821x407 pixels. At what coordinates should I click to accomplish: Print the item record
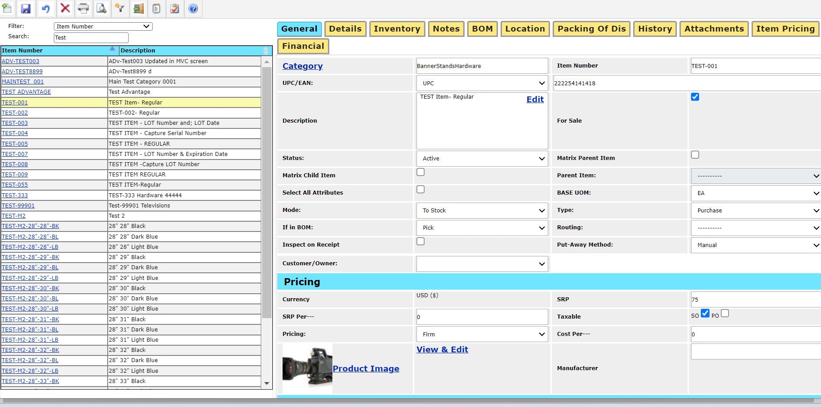[x=83, y=8]
